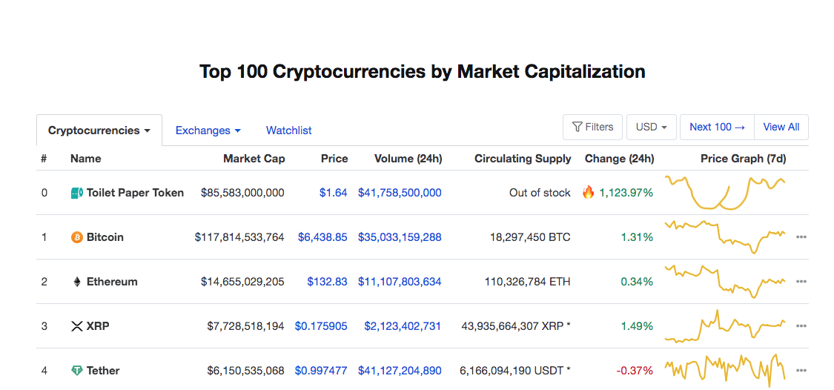This screenshot has height=390, width=834.
Task: Expand the Cryptocurrencies tab dropdown
Action: tap(99, 130)
